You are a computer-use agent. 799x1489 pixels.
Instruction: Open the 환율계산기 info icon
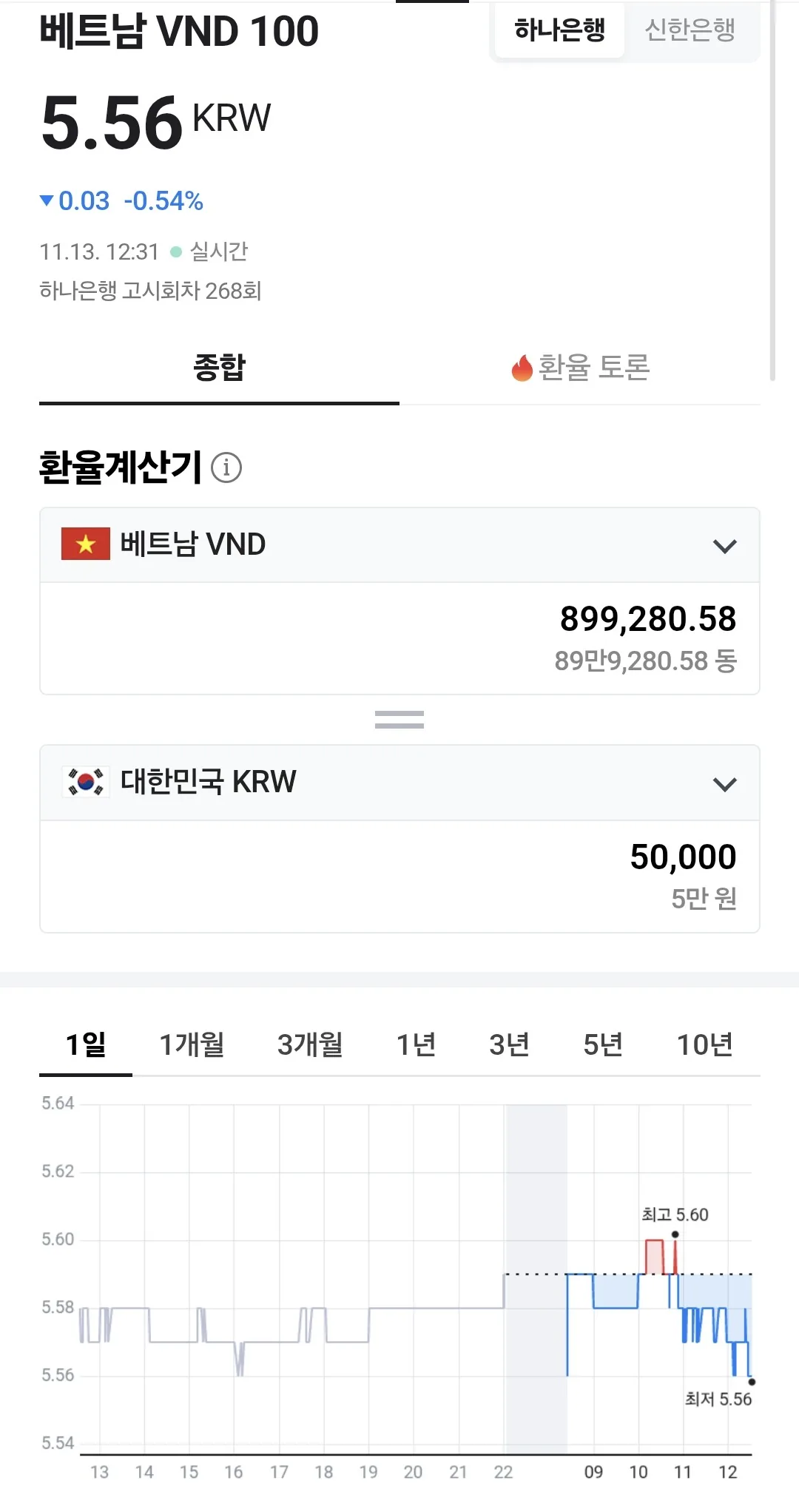coord(226,467)
